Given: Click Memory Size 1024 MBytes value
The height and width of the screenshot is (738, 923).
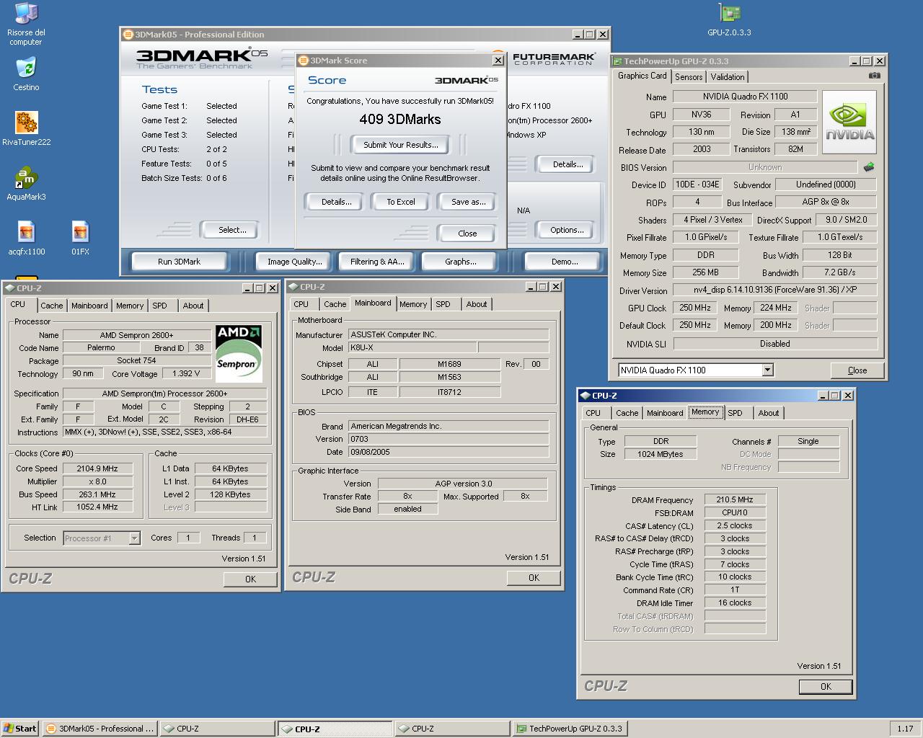Looking at the screenshot, I should click(661, 454).
